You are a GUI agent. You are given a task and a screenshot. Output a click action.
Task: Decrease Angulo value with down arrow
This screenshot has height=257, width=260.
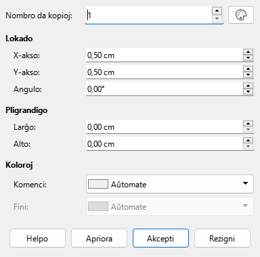click(x=248, y=92)
